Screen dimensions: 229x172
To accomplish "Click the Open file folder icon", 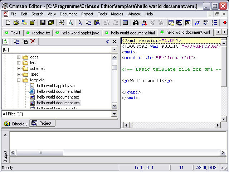I will [x=16, y=23].
